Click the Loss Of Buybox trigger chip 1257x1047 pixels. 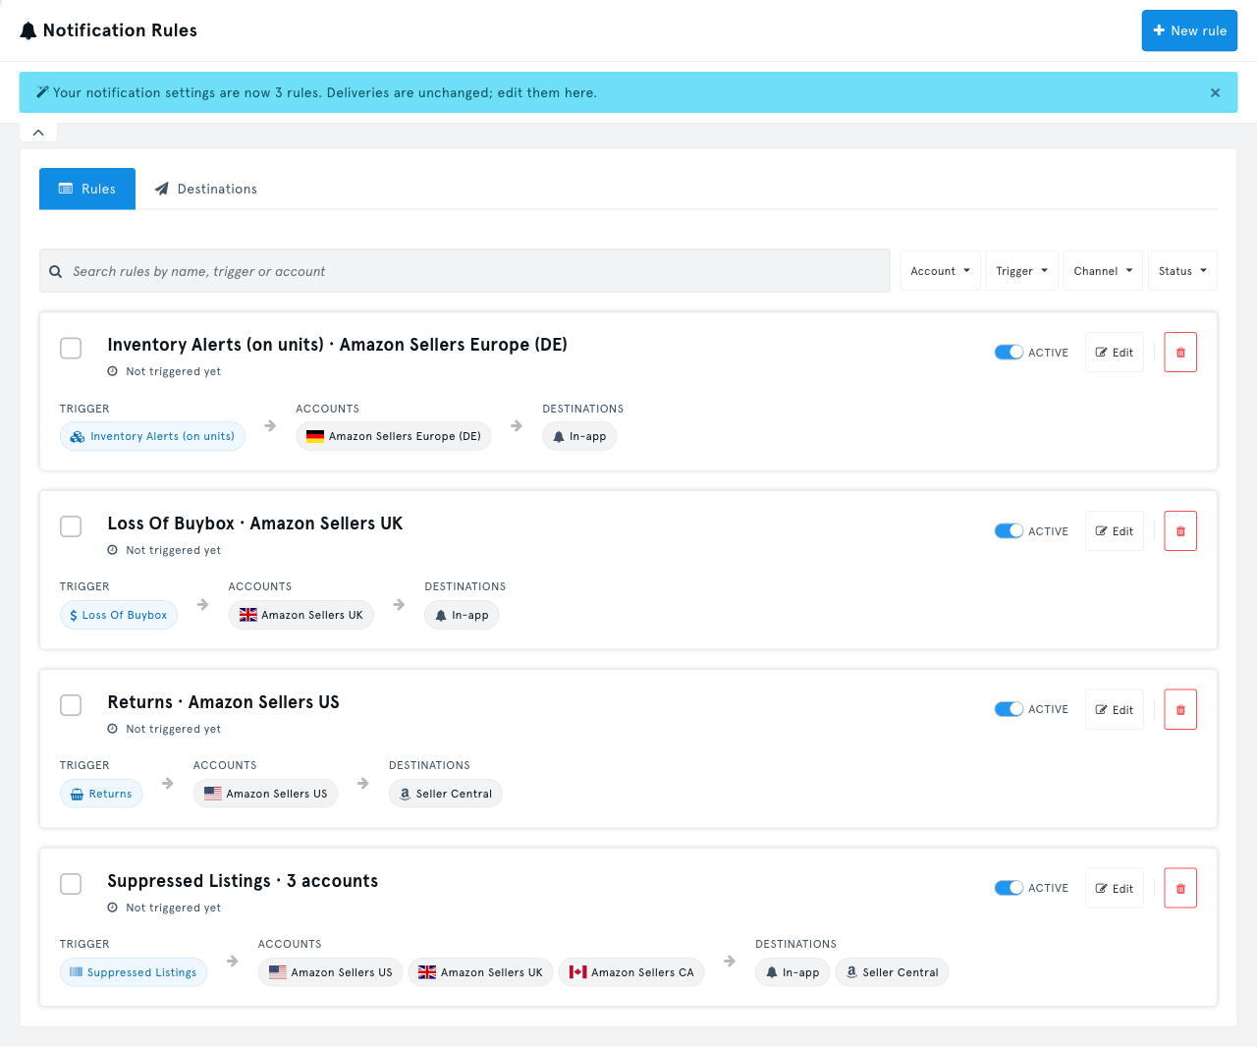[x=119, y=615]
